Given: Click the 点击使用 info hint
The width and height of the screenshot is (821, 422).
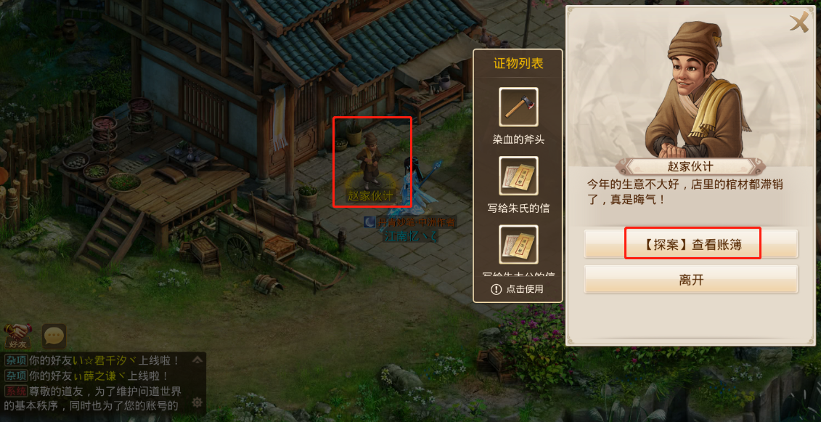Looking at the screenshot, I should pos(517,289).
